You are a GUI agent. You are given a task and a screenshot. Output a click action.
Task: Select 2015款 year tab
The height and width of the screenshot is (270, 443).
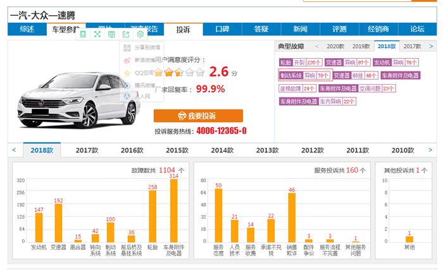pyautogui.click(x=177, y=150)
